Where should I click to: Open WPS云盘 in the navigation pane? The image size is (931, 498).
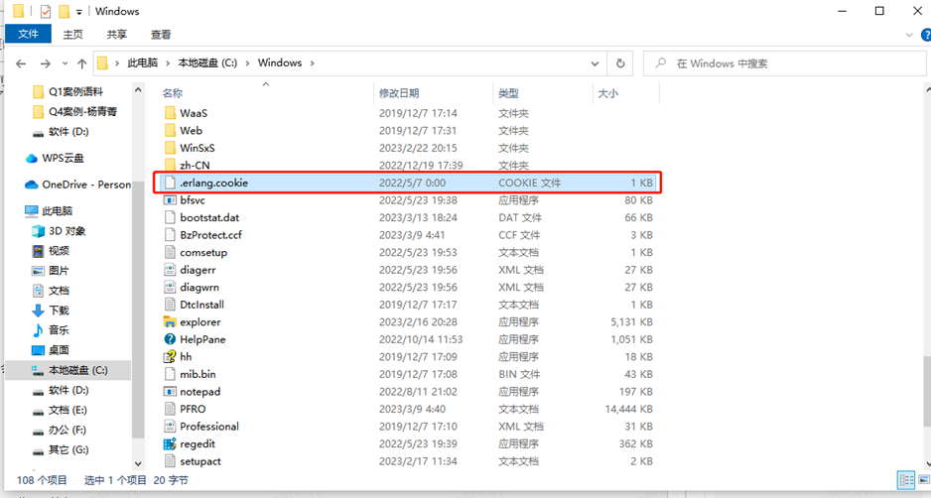63,159
